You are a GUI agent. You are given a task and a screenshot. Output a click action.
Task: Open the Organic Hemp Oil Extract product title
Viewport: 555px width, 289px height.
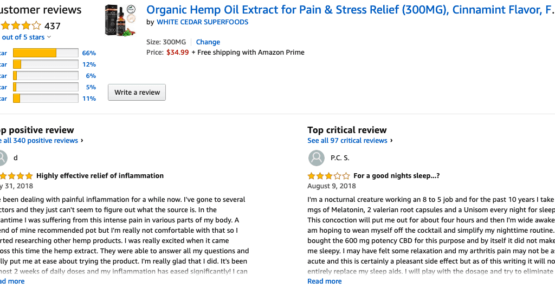pyautogui.click(x=351, y=10)
